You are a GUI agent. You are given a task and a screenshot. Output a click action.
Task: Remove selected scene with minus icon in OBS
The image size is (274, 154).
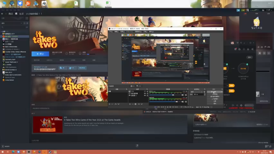pos(112,104)
